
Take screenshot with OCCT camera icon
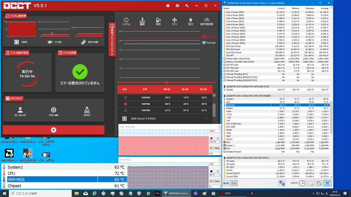[177, 6]
